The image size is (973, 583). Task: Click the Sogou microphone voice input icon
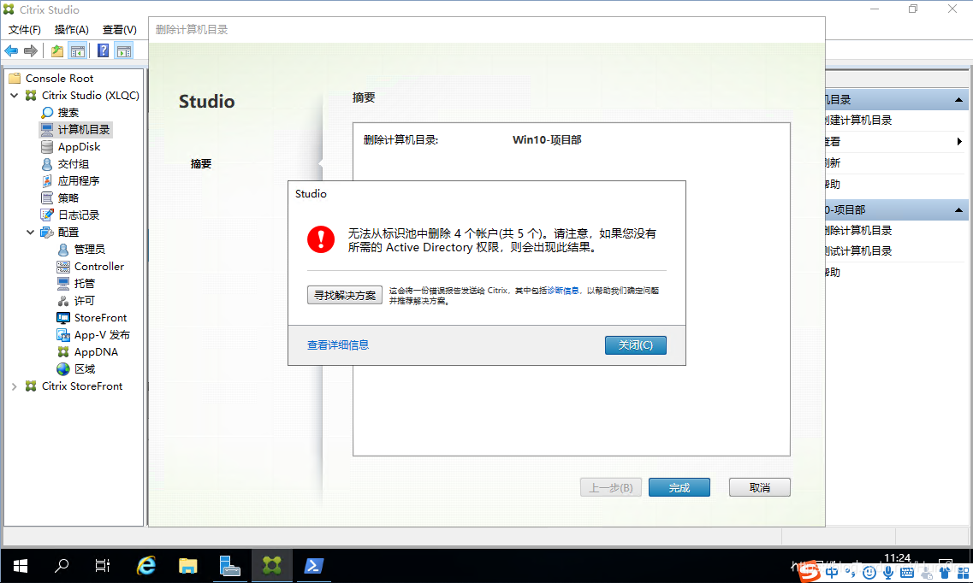tap(889, 573)
